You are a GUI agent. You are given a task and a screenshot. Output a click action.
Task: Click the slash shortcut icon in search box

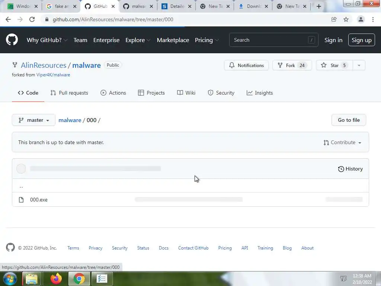(x=311, y=40)
